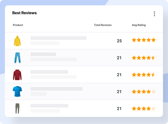Sort by Total Reviews column header

pos(103,25)
